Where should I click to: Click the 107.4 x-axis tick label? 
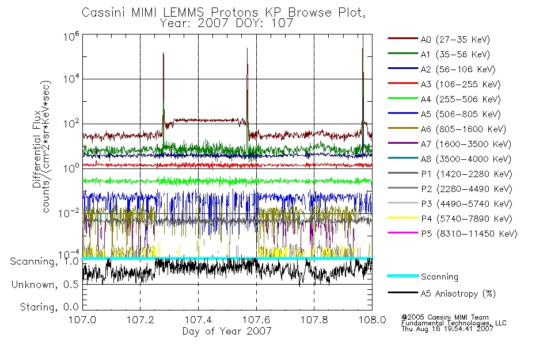pyautogui.click(x=198, y=320)
